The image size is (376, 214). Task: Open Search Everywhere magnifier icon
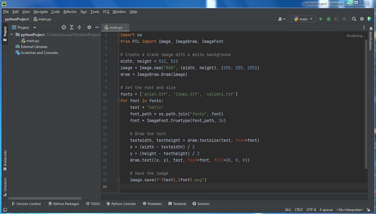tap(354, 19)
